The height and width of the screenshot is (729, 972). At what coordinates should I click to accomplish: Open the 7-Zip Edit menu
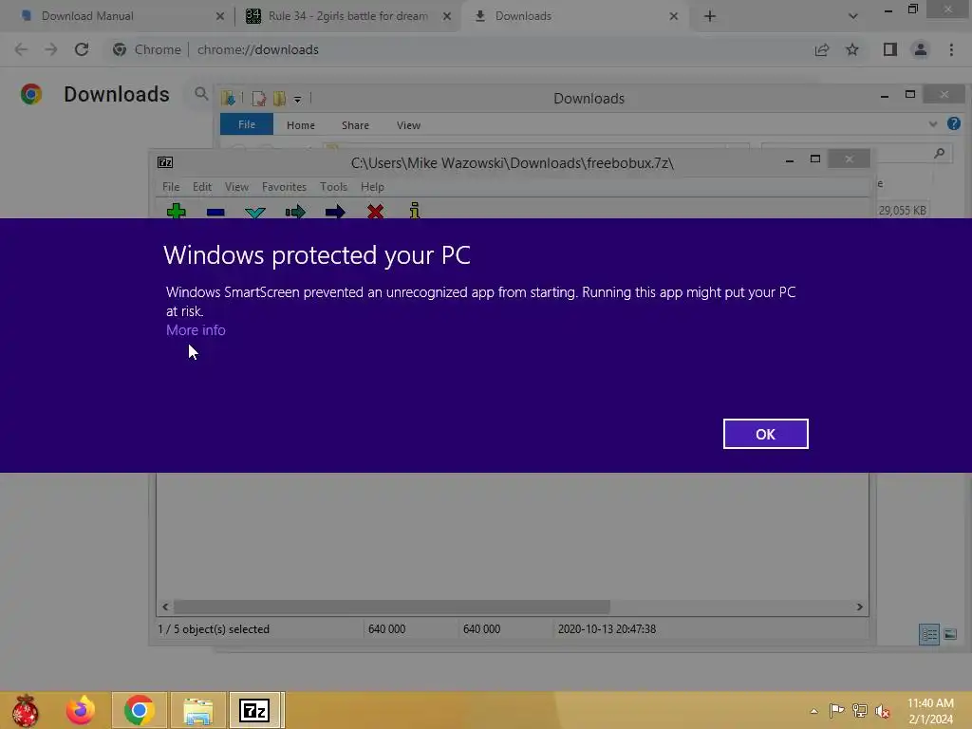202,187
